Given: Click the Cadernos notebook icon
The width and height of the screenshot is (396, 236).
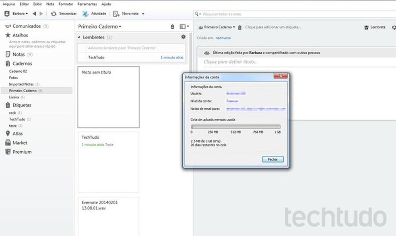Looking at the screenshot, I should tap(8, 63).
